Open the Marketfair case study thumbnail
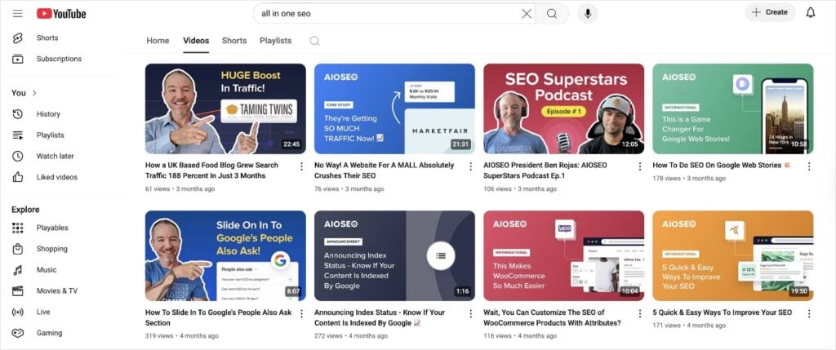Viewport: 836px width, 350px height. pyautogui.click(x=394, y=109)
